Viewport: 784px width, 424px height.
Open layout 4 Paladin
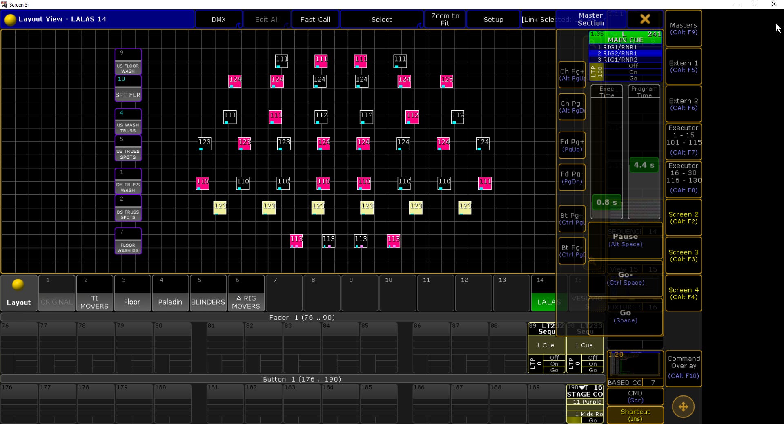pos(170,293)
